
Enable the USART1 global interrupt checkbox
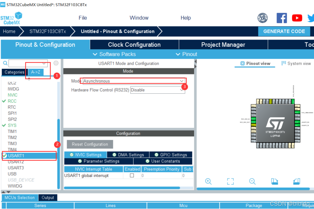(132, 176)
